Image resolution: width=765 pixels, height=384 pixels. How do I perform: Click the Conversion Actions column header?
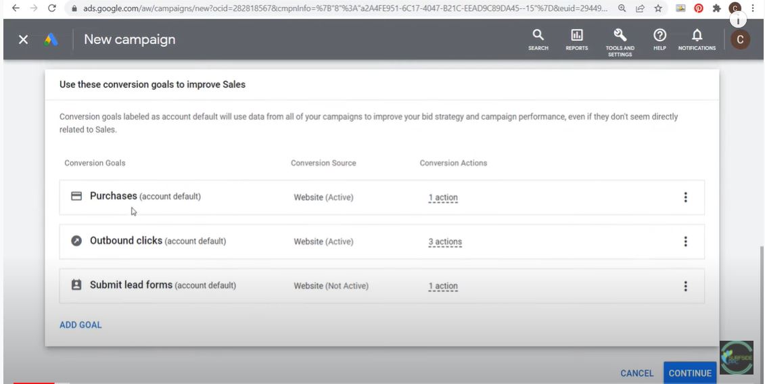click(x=453, y=163)
